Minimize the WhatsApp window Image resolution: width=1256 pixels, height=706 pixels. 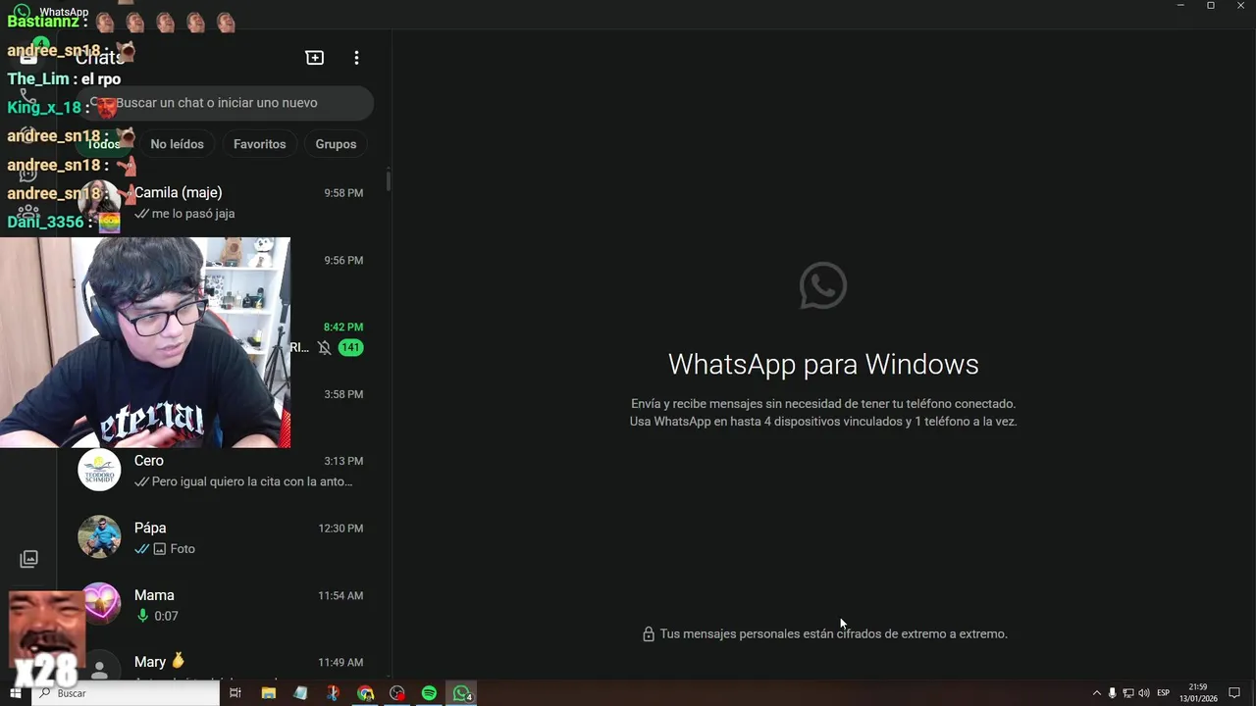click(x=1180, y=6)
